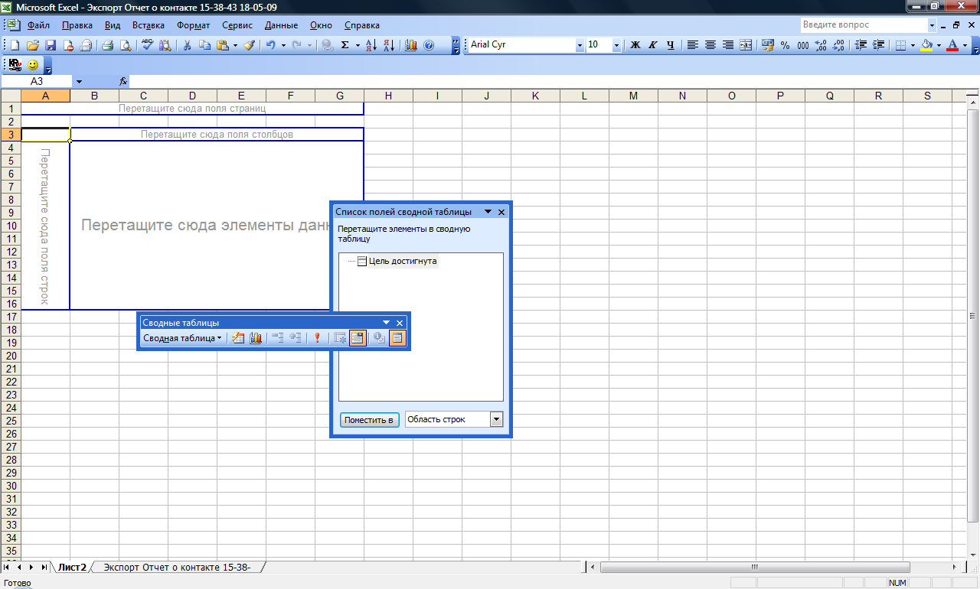Click the fx insert function button
This screenshot has width=980, height=589.
pyautogui.click(x=122, y=81)
